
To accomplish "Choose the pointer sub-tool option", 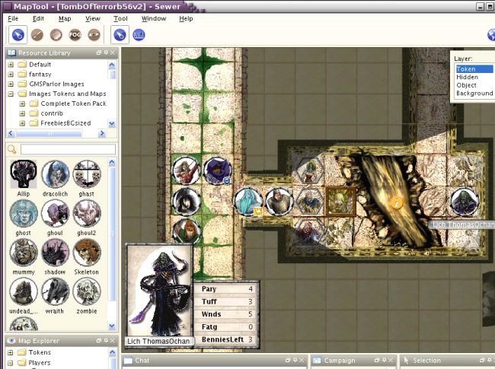I will pyautogui.click(x=120, y=35).
